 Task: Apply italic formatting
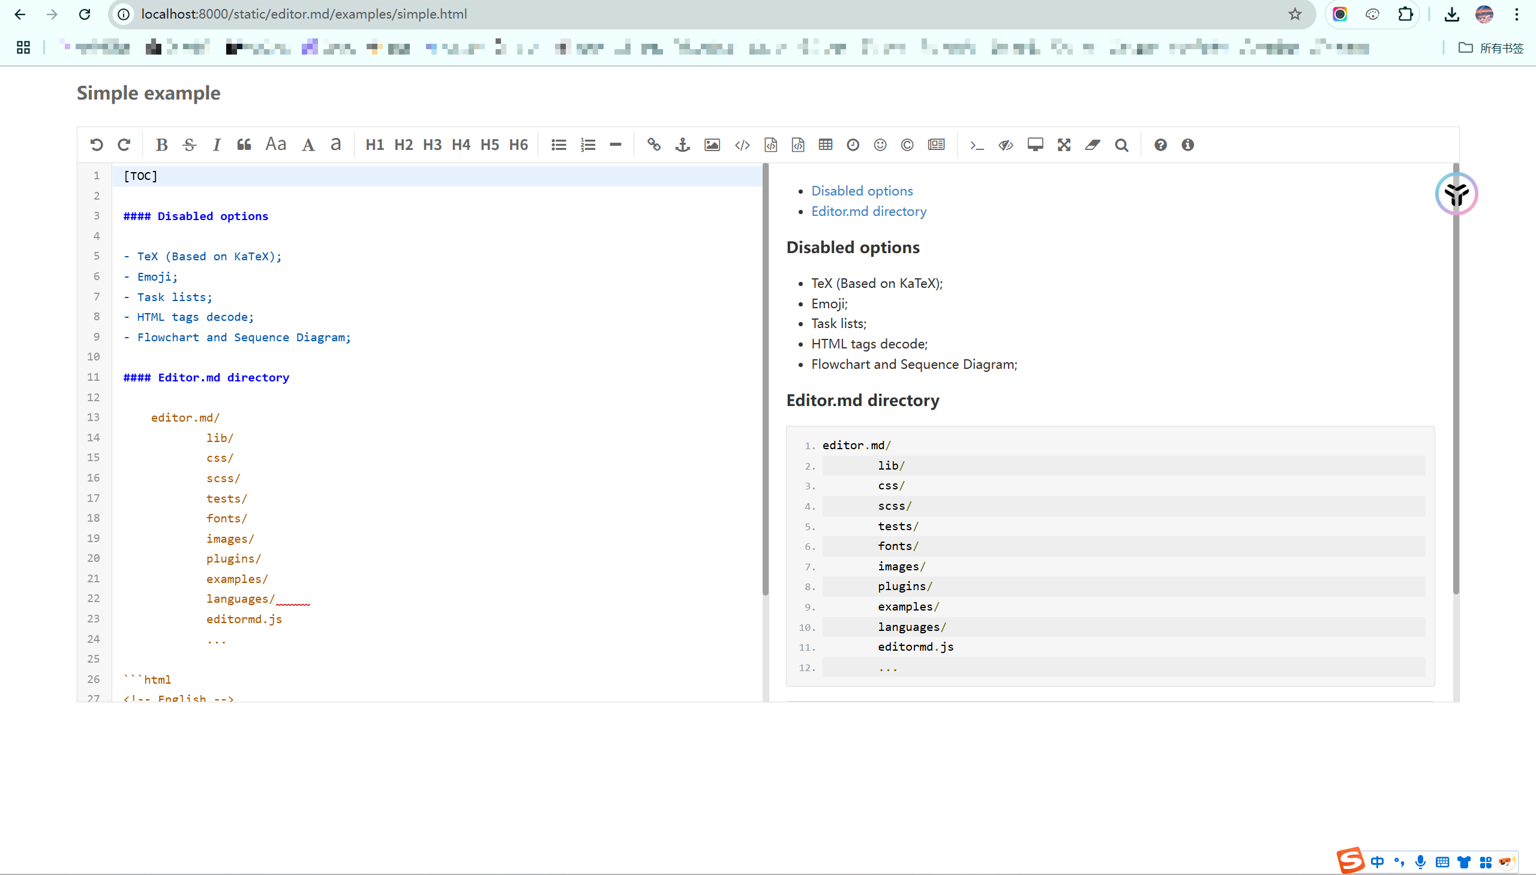[x=217, y=144]
